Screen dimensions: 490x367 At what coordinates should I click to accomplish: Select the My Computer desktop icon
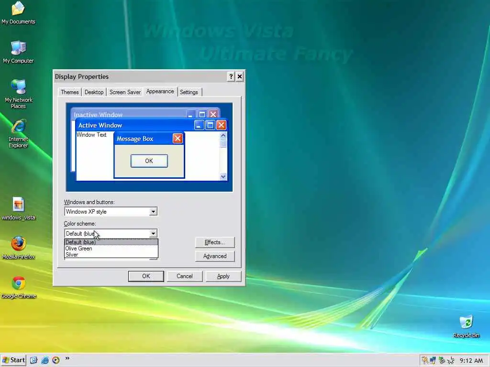18,52
